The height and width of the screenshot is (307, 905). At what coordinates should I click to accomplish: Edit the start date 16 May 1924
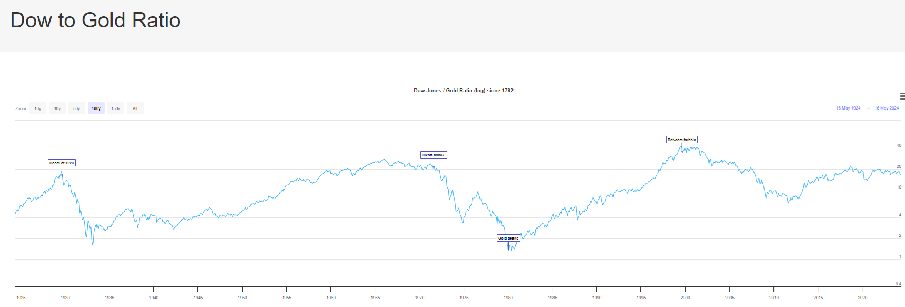click(848, 108)
